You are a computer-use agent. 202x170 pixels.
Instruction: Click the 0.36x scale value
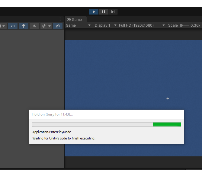[195, 25]
